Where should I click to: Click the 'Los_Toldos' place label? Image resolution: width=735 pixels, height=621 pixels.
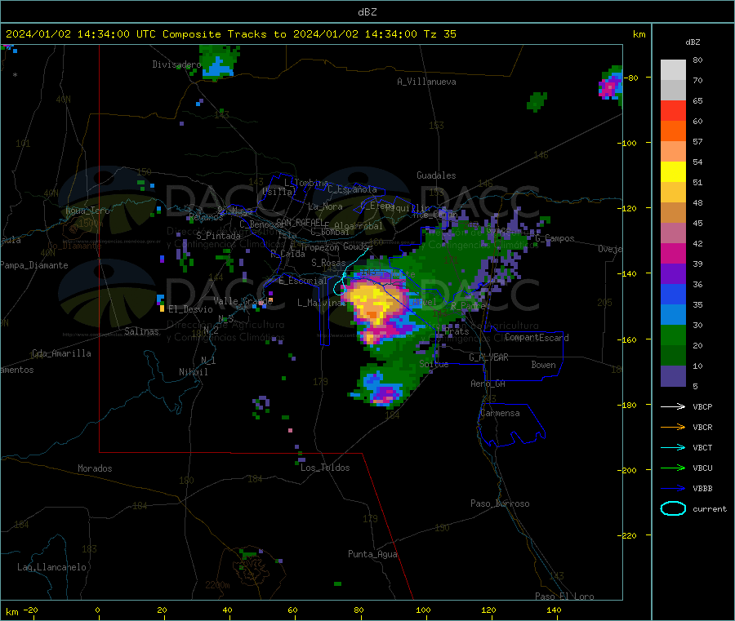coord(325,468)
